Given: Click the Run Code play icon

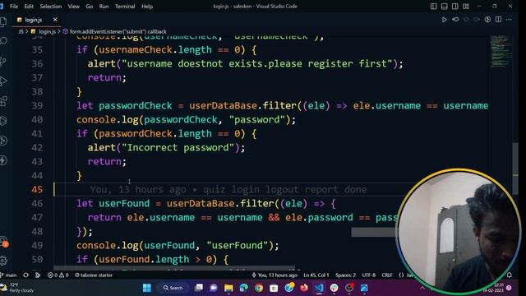Looking at the screenshot, I should pyautogui.click(x=444, y=20).
